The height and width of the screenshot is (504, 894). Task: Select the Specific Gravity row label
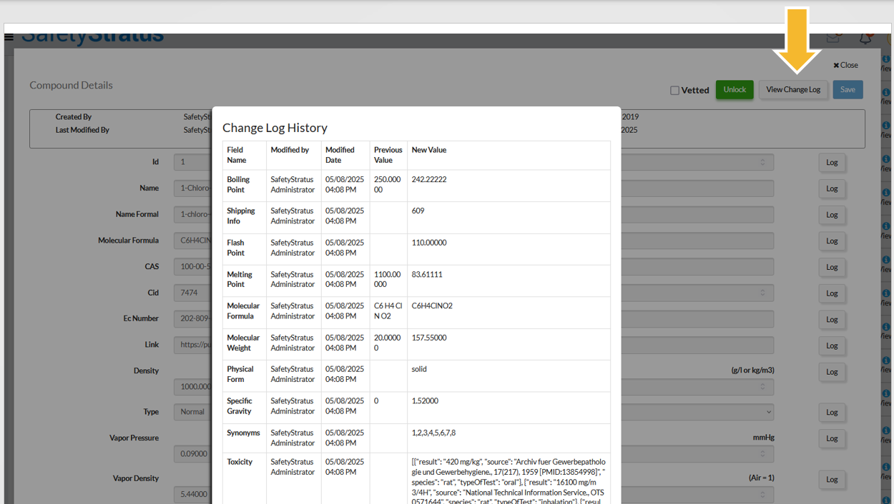(x=240, y=406)
